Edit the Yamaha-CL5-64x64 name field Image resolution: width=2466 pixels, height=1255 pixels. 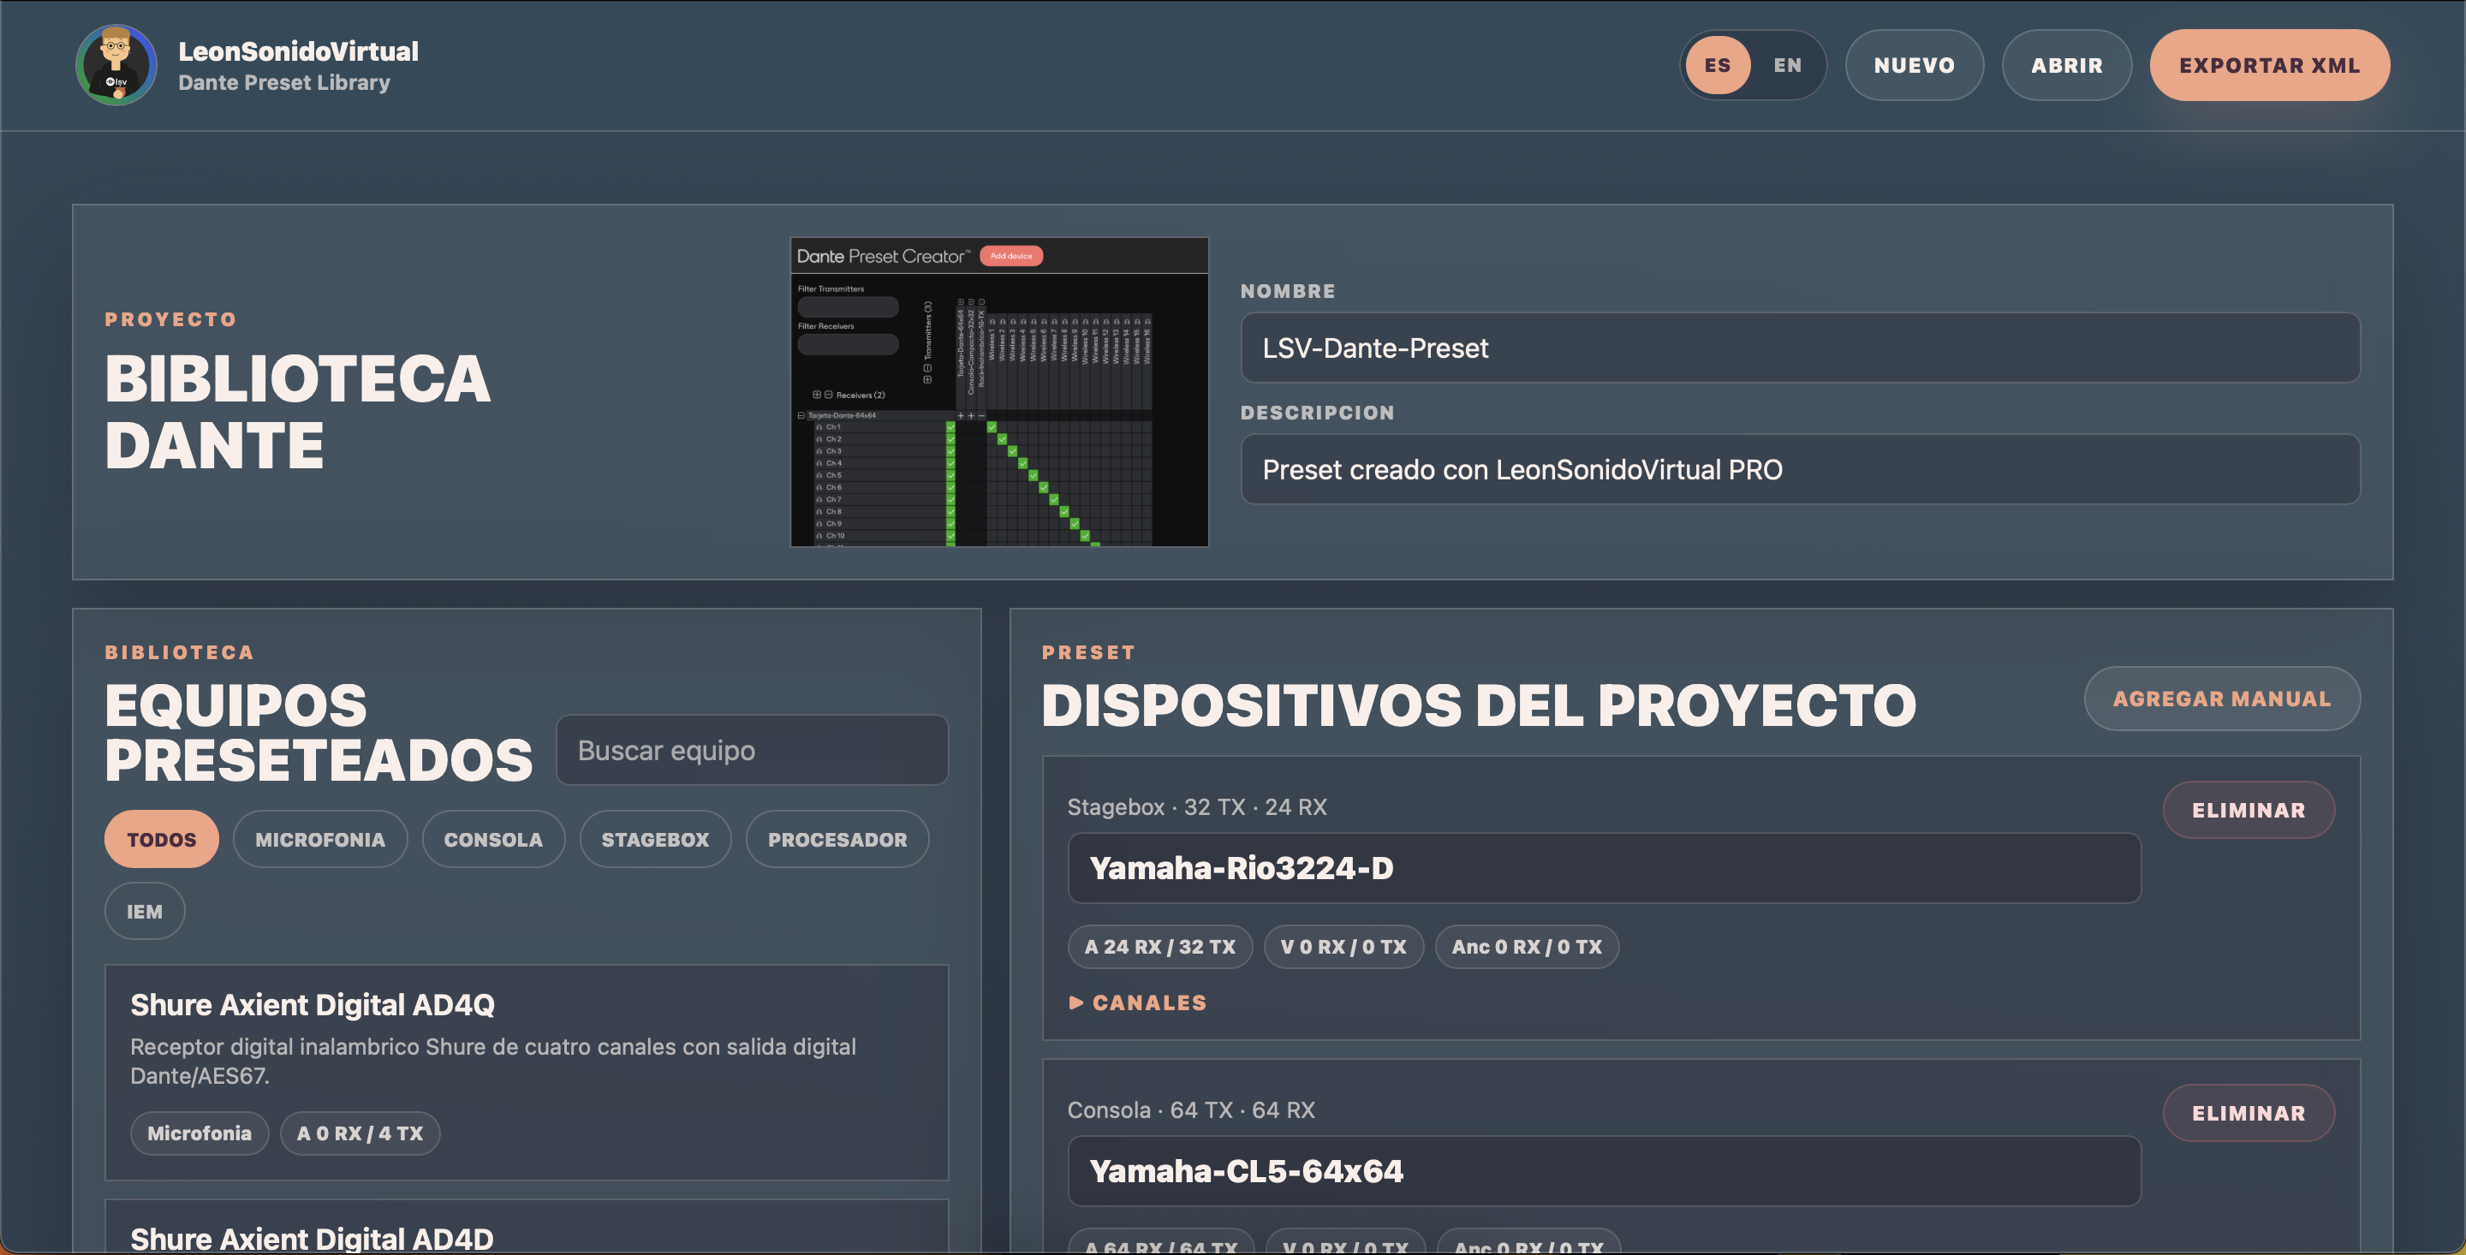1604,1171
